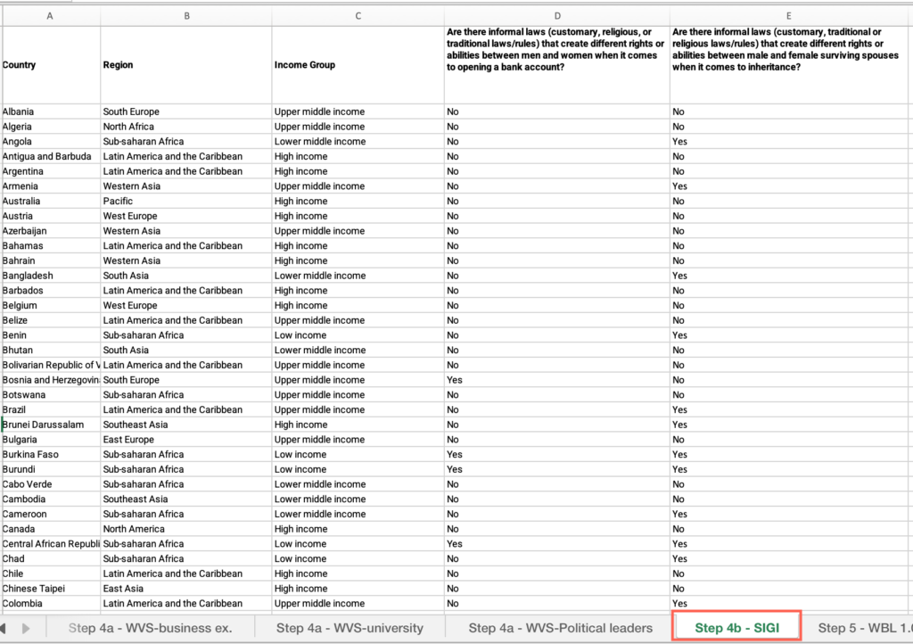Screen dimensions: 913x644
Task: Select column B header
Action: pos(186,16)
